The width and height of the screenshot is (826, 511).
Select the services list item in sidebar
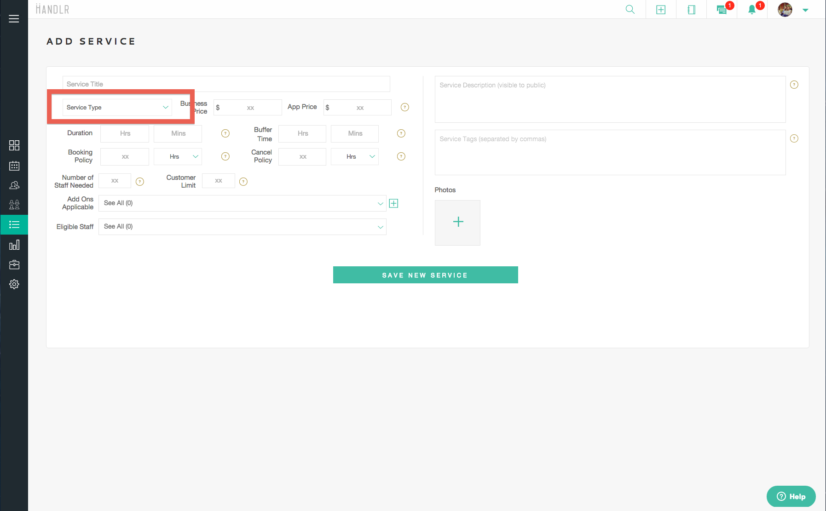coord(14,225)
